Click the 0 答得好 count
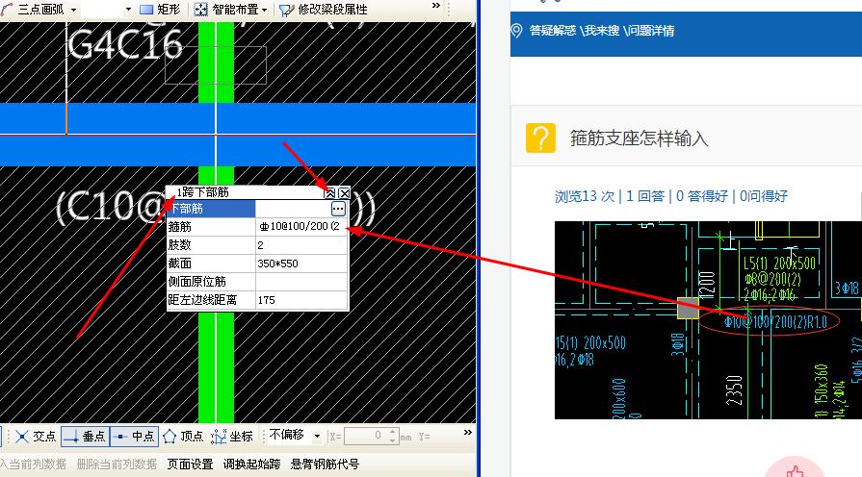This screenshot has height=477, width=862. (x=702, y=196)
